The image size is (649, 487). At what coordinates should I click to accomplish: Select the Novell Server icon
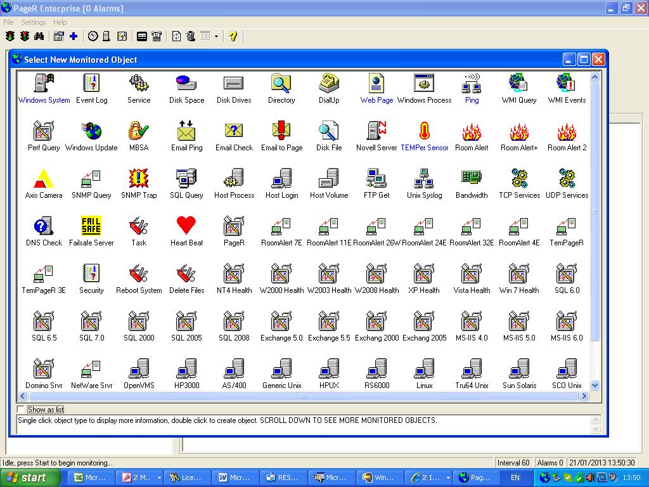376,131
